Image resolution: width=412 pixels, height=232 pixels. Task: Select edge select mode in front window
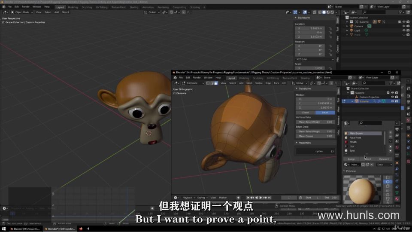click(x=212, y=83)
